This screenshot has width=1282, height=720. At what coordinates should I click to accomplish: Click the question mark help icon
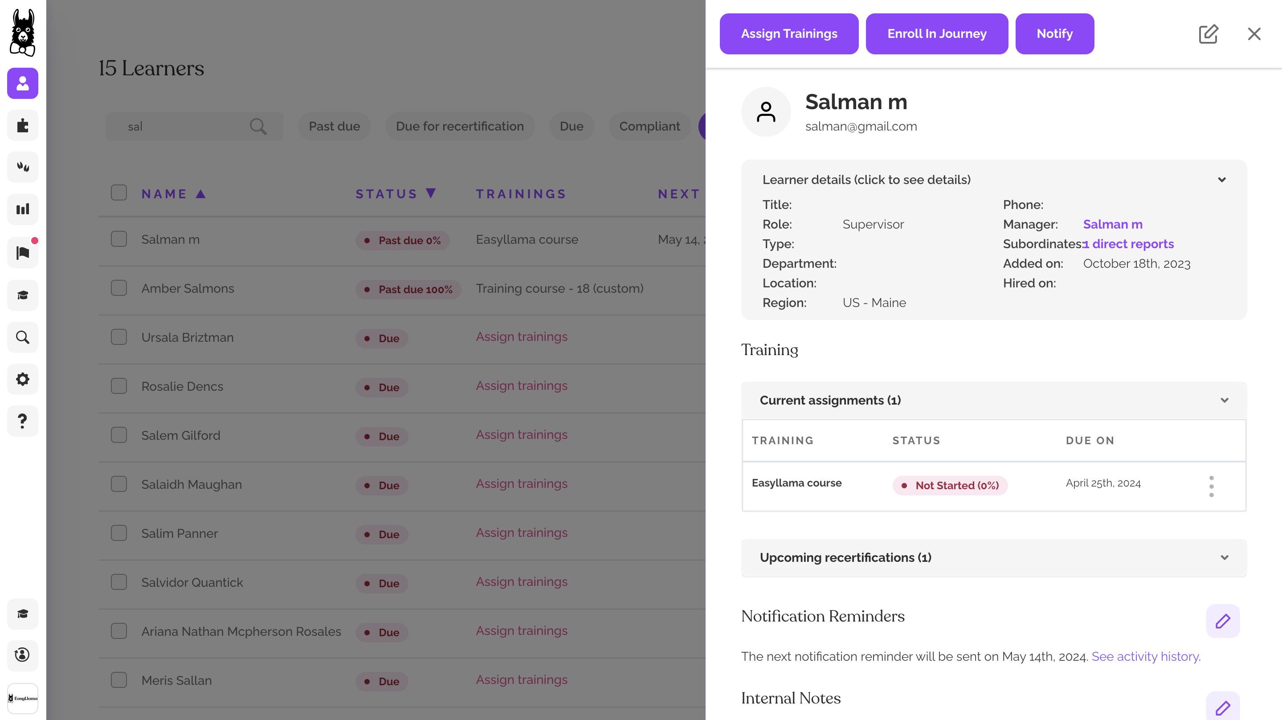[22, 421]
